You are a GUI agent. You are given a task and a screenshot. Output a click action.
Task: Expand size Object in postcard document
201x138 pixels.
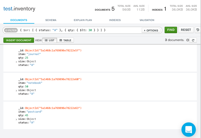pyautogui.click(x=16, y=119)
